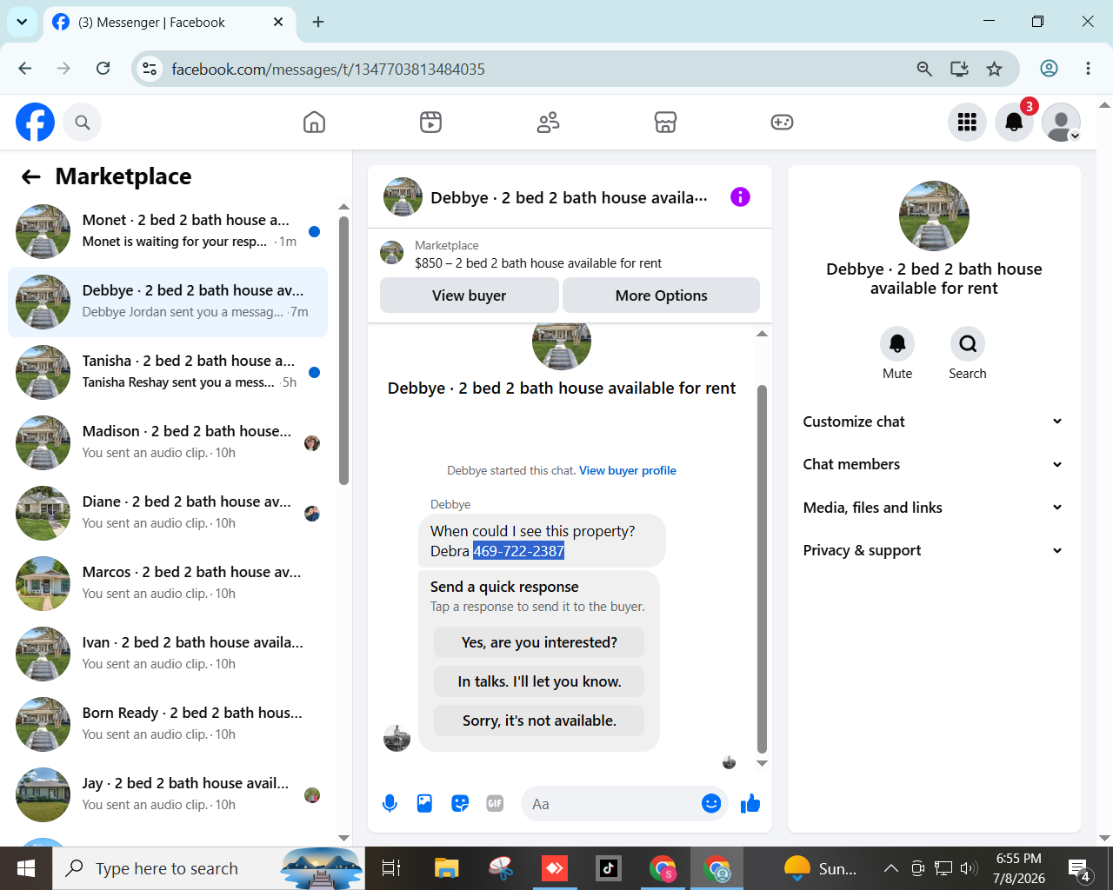Open the Tanisha conversation

[168, 372]
